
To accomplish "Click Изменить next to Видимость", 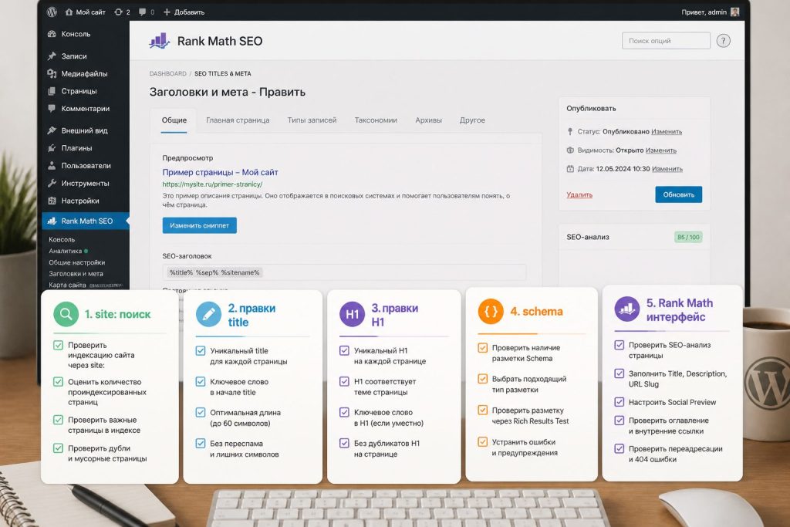I will click(661, 150).
